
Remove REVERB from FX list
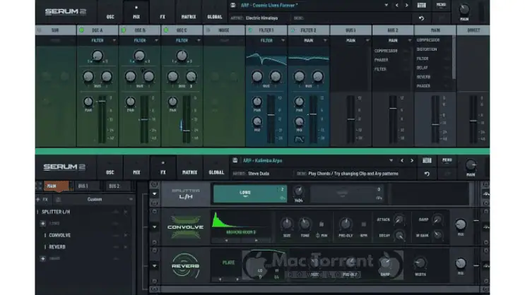tap(126, 247)
